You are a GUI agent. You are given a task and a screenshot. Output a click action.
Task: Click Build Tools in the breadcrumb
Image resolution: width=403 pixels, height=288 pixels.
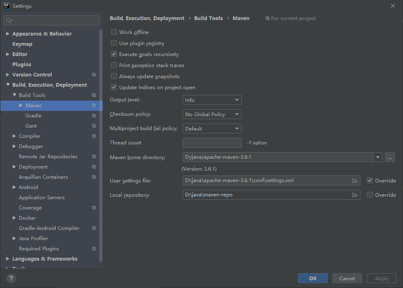point(208,18)
